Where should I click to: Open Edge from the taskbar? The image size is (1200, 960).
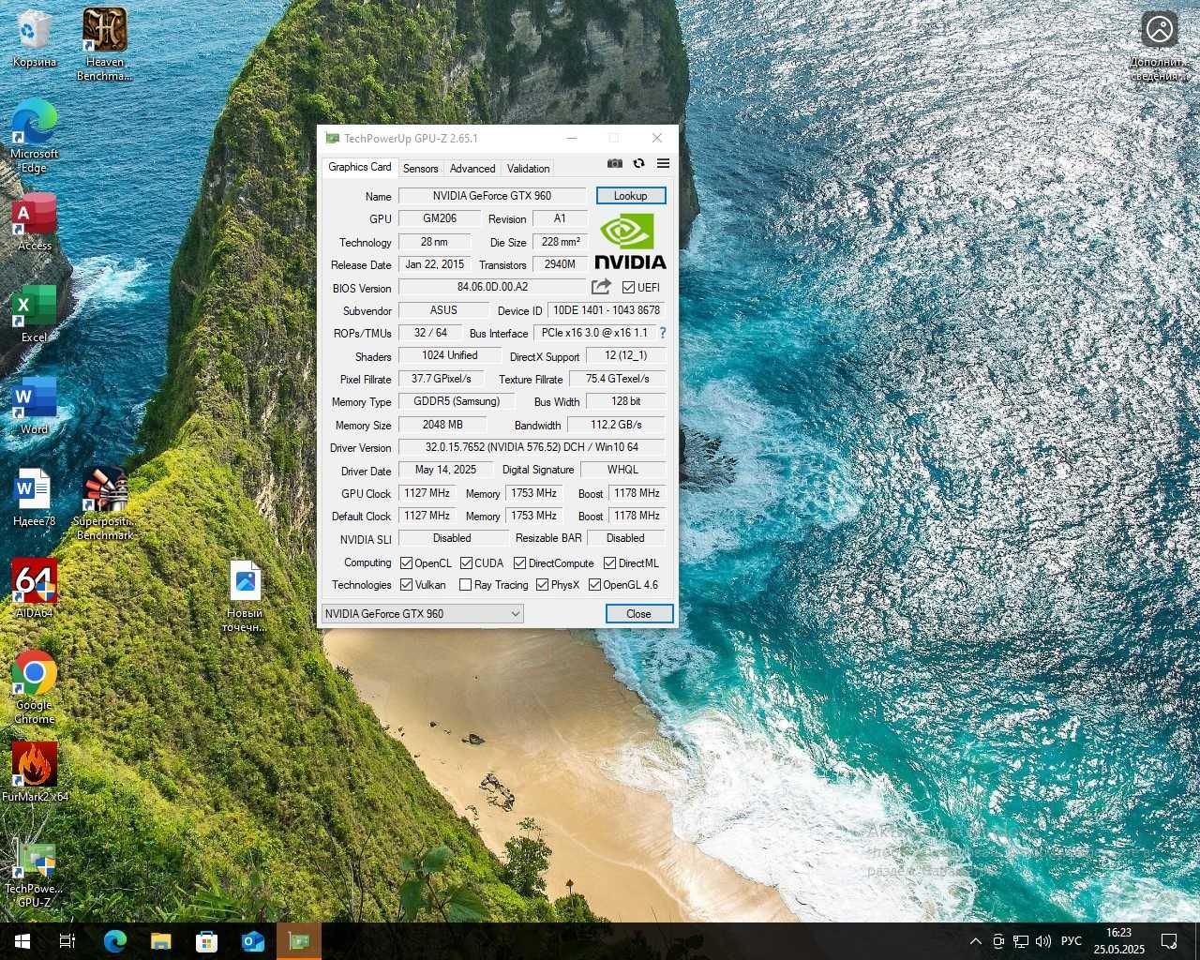(114, 941)
